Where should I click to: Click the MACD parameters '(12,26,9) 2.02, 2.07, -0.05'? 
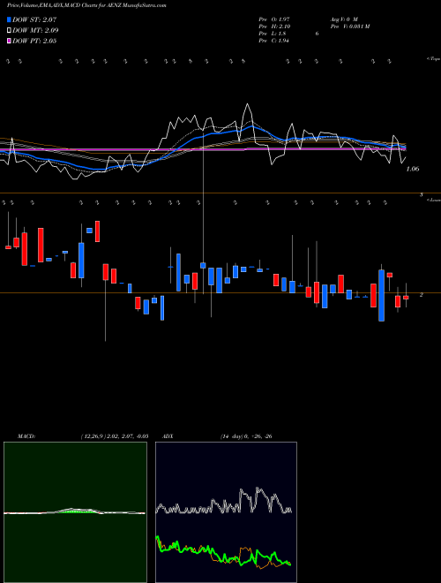click(x=115, y=436)
